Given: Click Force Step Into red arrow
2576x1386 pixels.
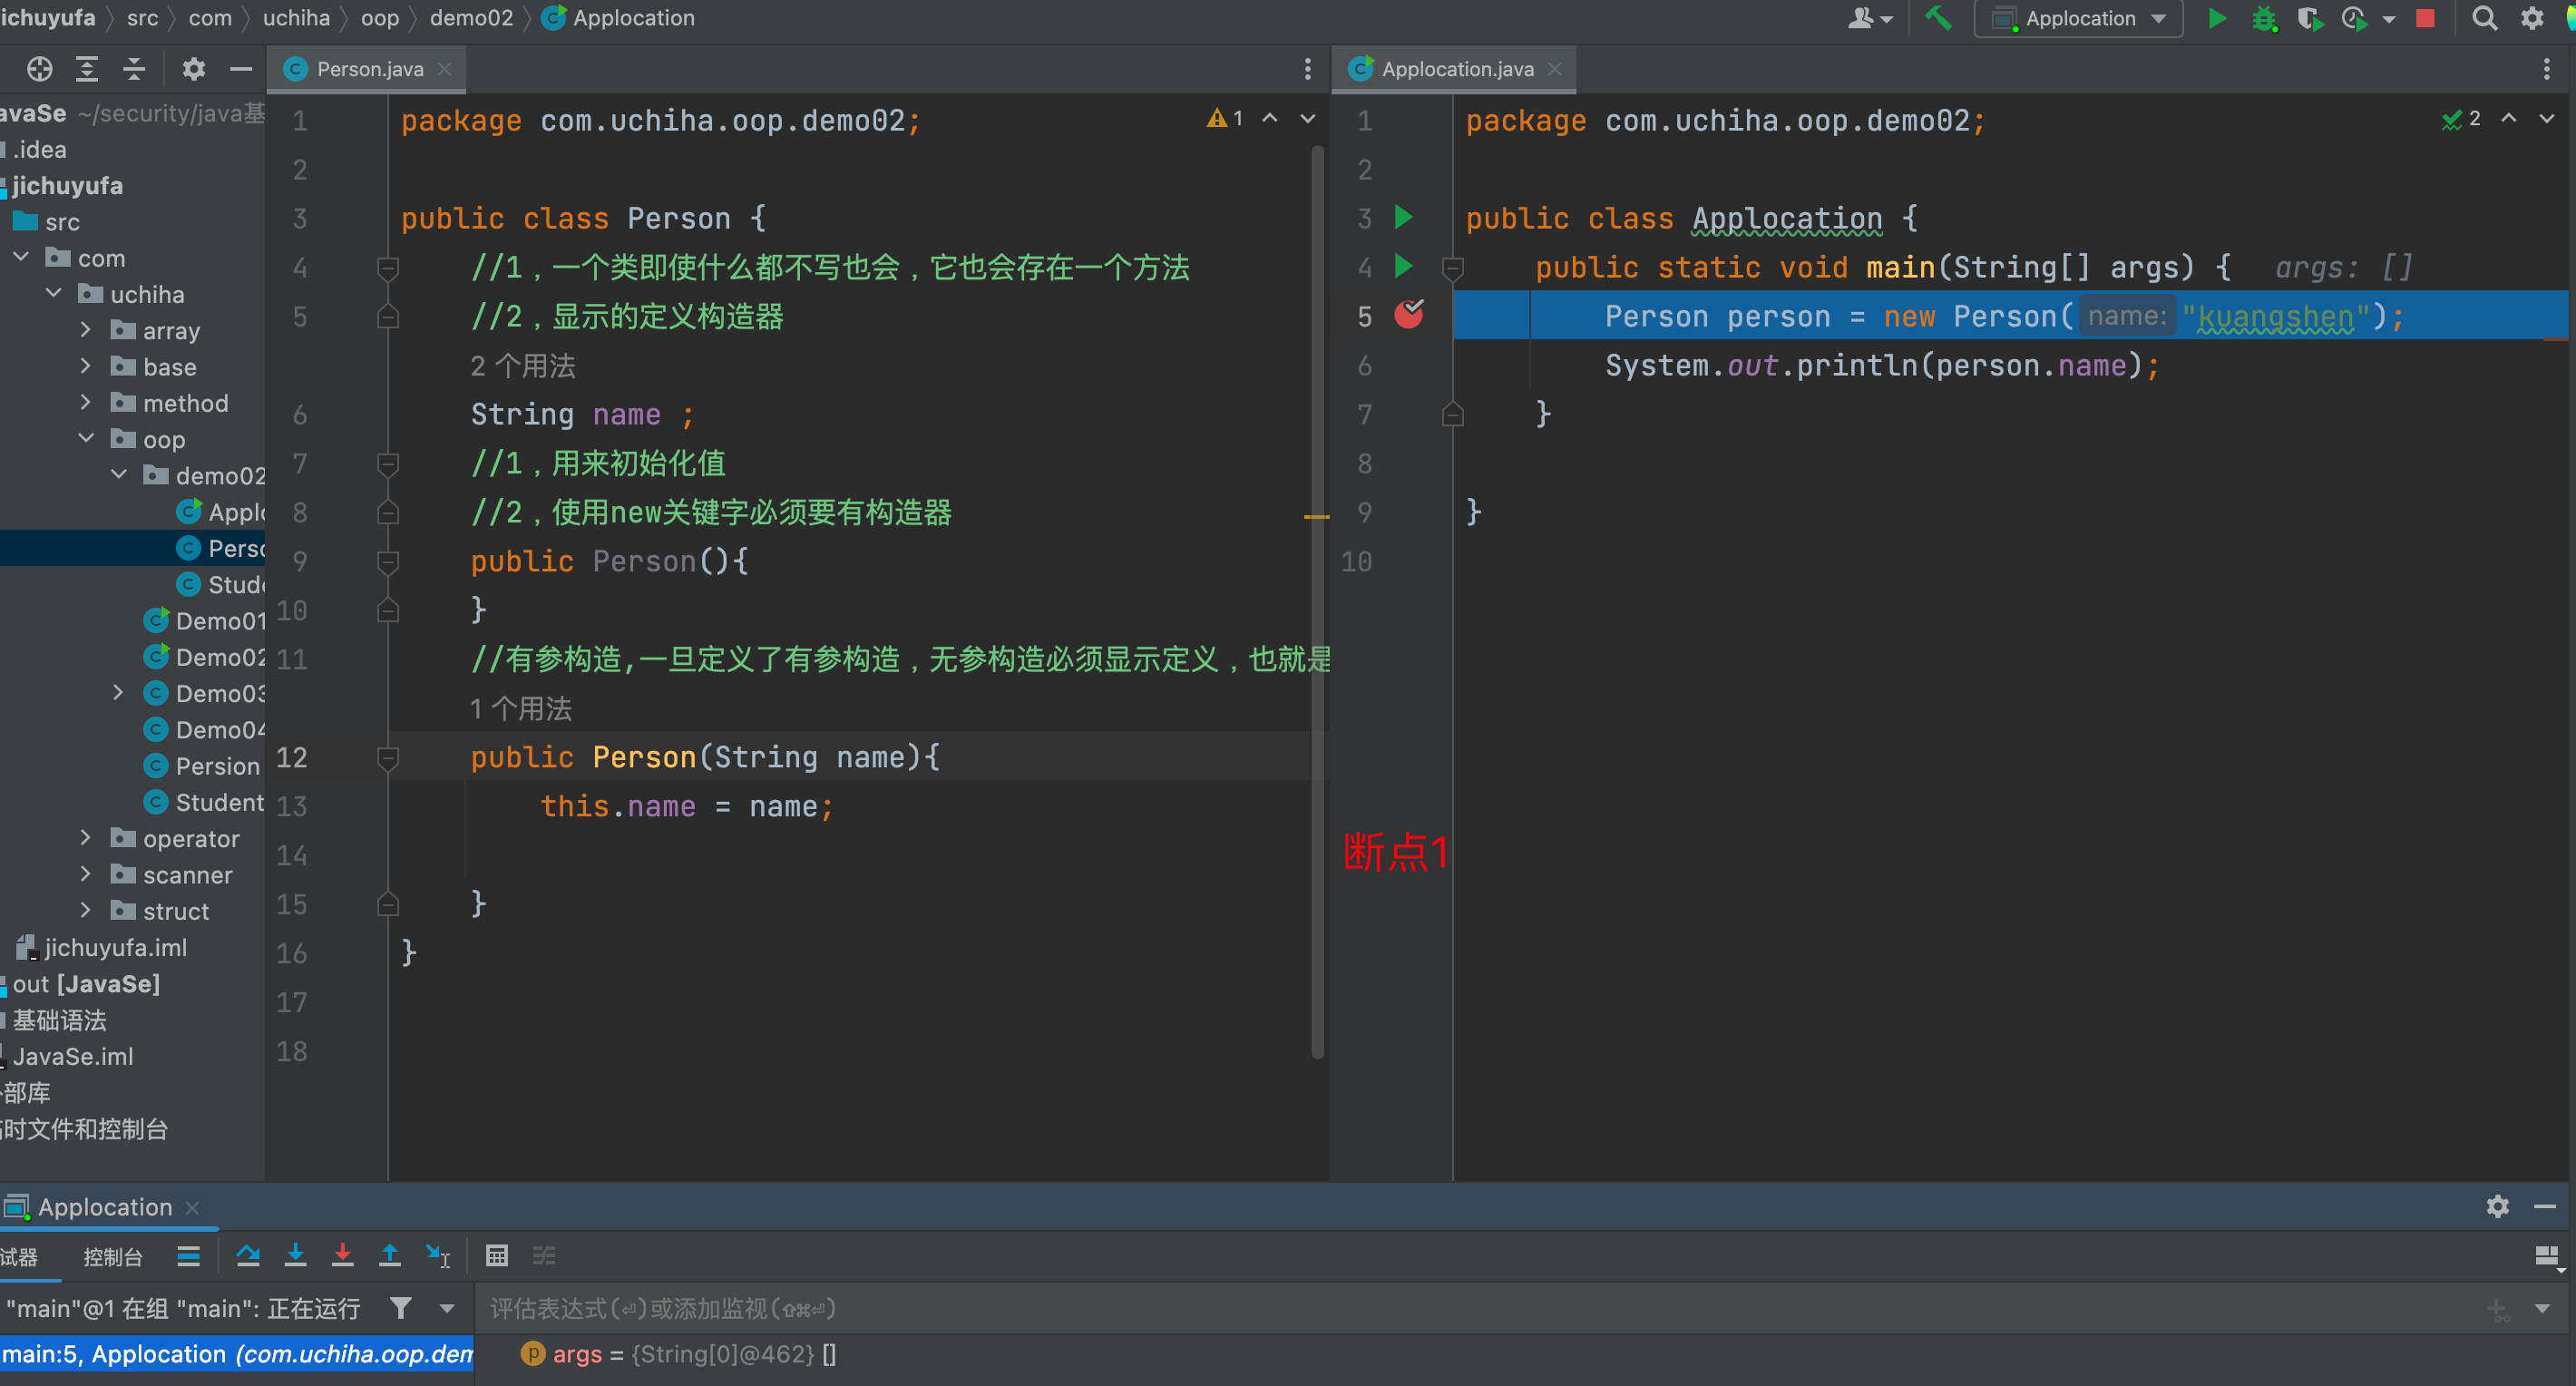Looking at the screenshot, I should pos(343,1256).
